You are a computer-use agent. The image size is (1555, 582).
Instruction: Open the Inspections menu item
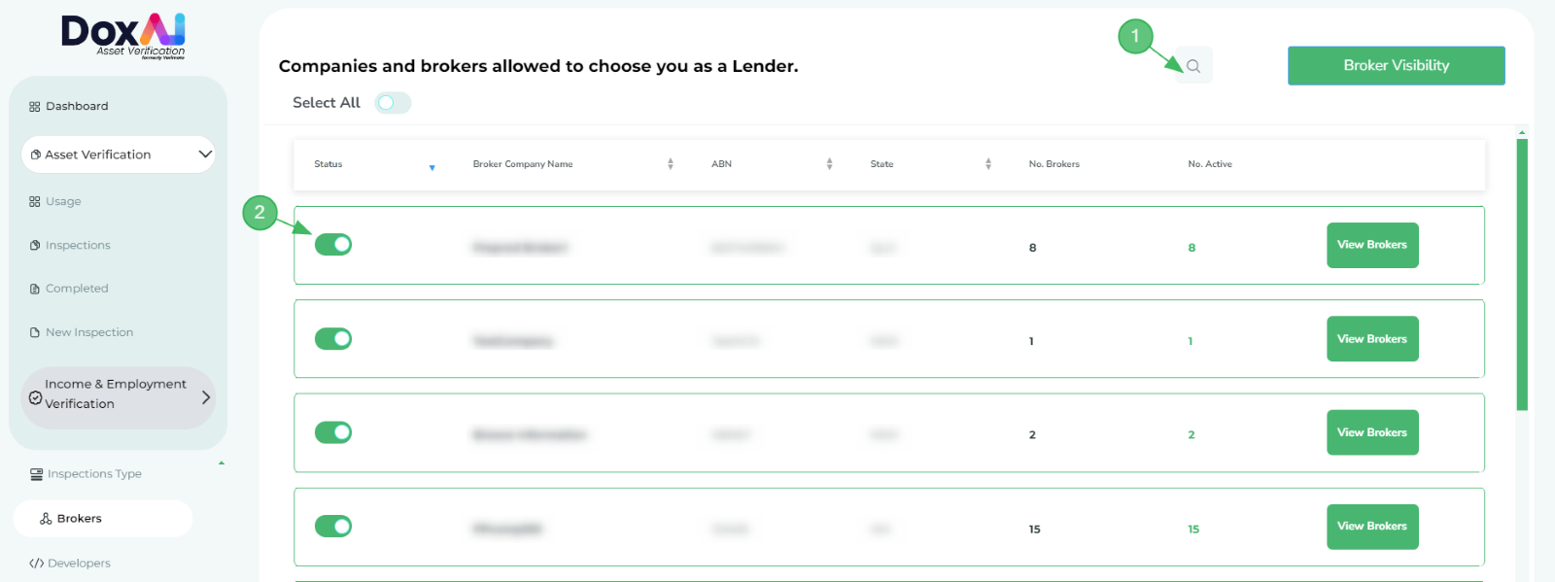pyautogui.click(x=78, y=246)
